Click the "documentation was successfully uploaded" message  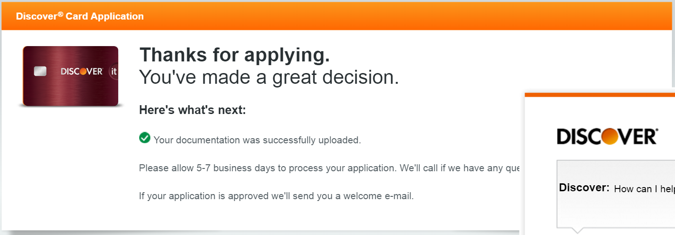pyautogui.click(x=257, y=140)
